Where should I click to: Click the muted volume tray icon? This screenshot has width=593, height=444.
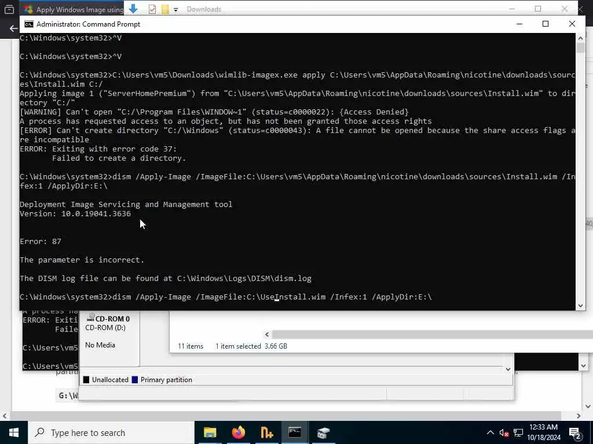pos(504,432)
